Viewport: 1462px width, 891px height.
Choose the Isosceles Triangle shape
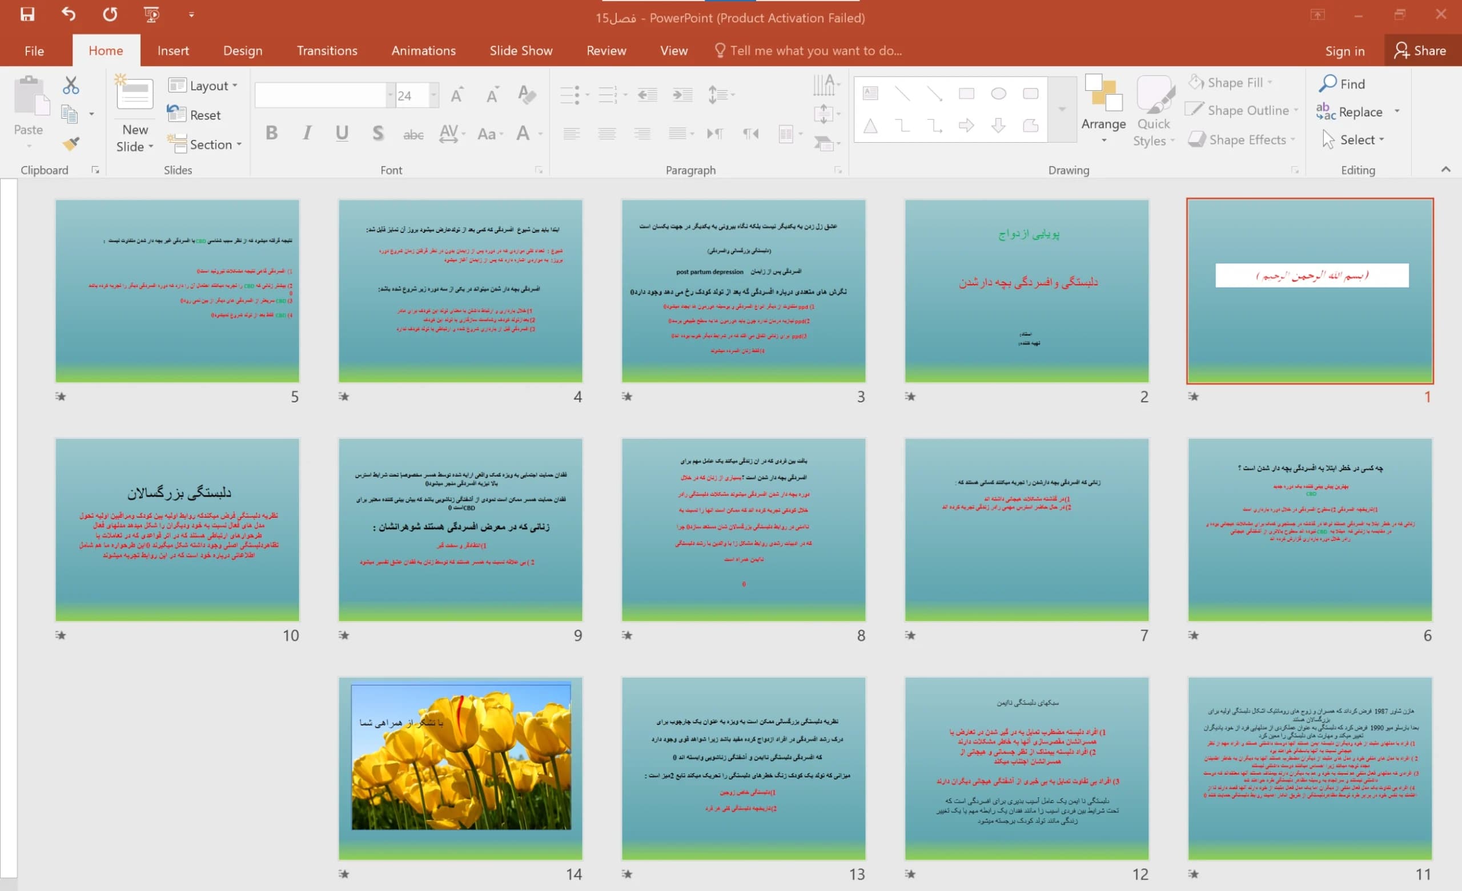tap(870, 125)
